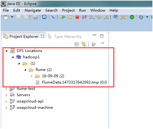The height and width of the screenshot is (129, 153).
Task: Open the New wizard toolbar icon
Action: point(6,17)
